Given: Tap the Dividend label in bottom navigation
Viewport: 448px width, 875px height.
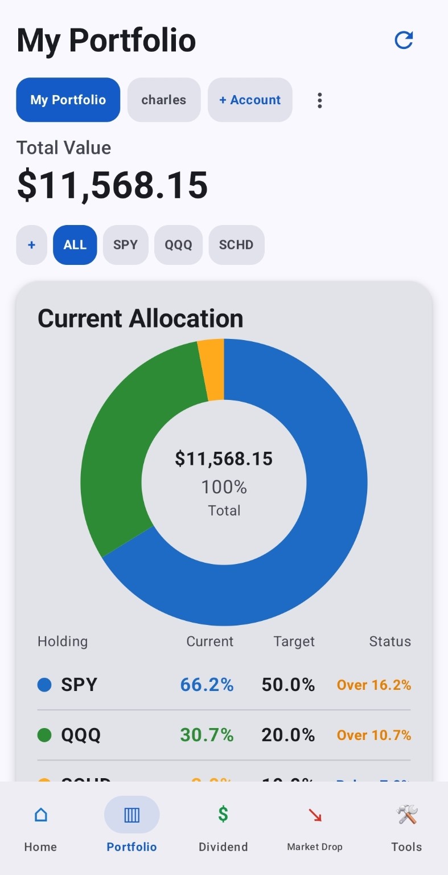Looking at the screenshot, I should [x=223, y=847].
